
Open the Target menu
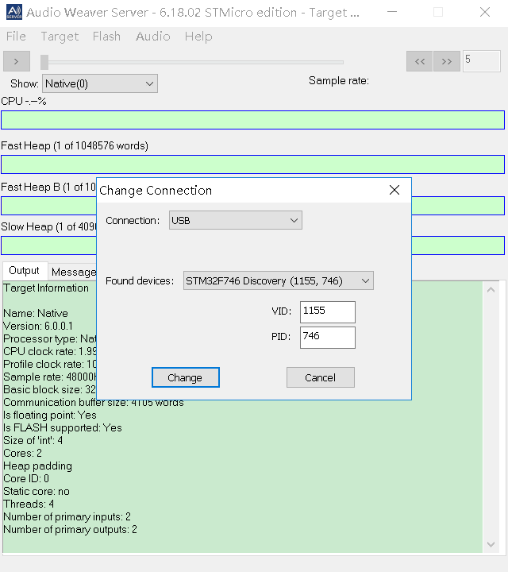pos(60,36)
